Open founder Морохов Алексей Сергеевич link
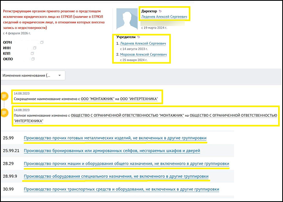Screen dimensions: 283x202 pyautogui.click(x=143, y=55)
